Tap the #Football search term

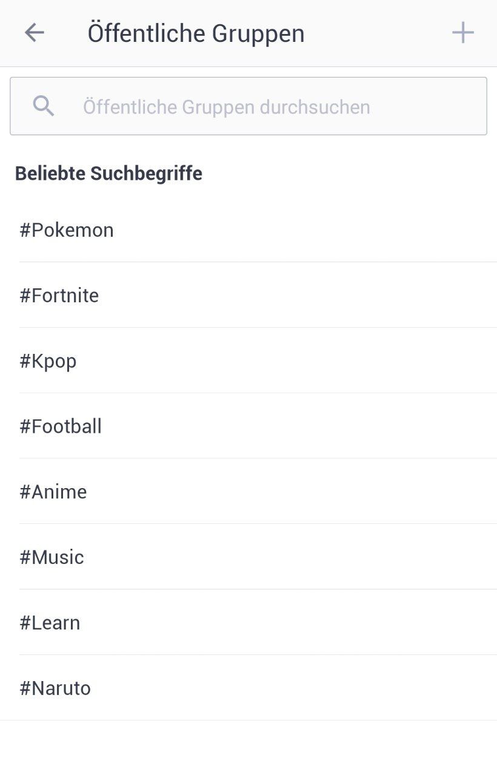(248, 426)
